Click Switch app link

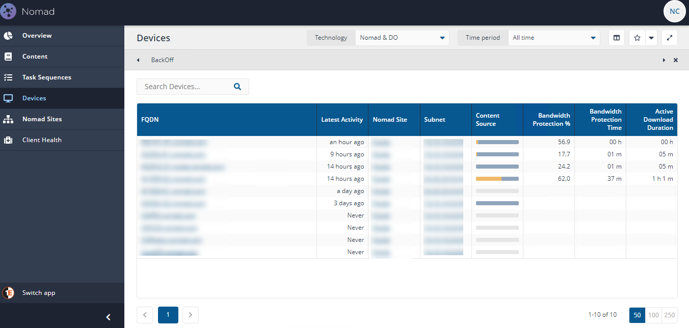coord(39,293)
